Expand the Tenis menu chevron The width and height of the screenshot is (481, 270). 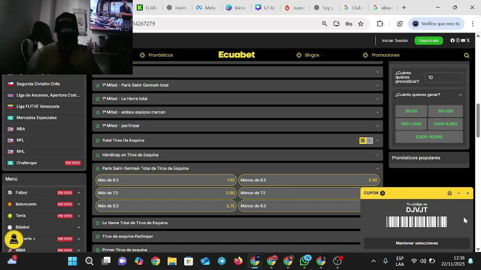pyautogui.click(x=79, y=216)
